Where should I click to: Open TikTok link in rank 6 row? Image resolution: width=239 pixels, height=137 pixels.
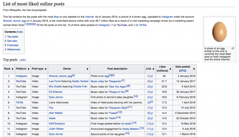(x=20, y=103)
